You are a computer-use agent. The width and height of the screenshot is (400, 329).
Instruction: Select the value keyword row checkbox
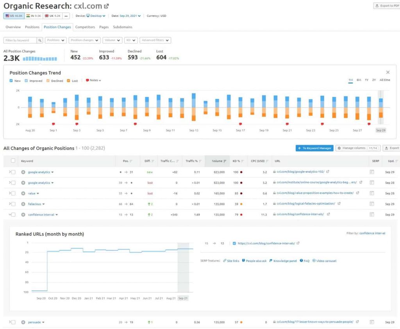[13, 193]
